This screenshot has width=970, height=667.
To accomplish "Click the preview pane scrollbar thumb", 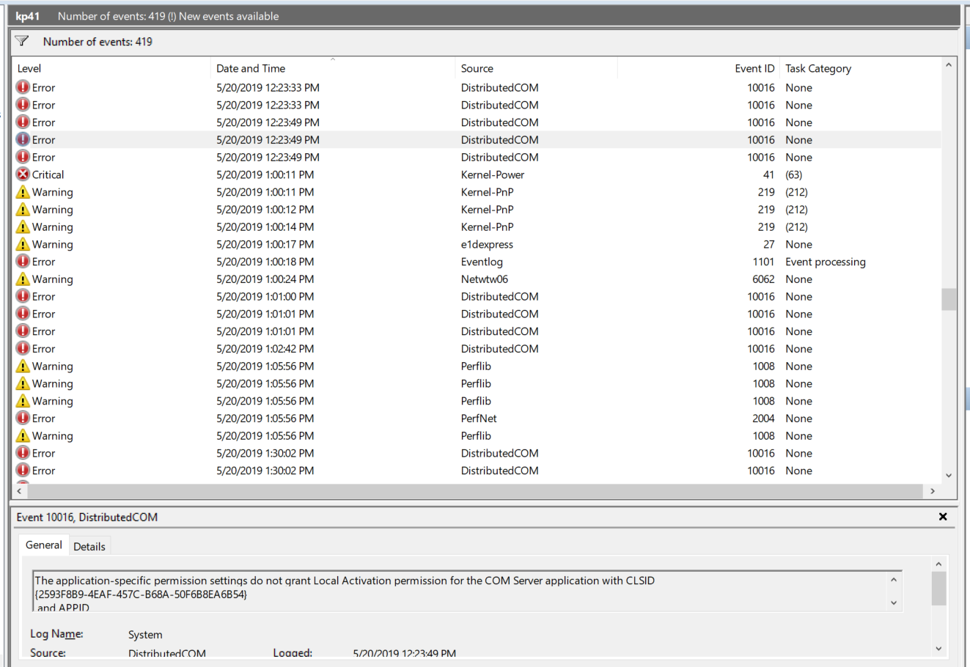I will [x=938, y=589].
